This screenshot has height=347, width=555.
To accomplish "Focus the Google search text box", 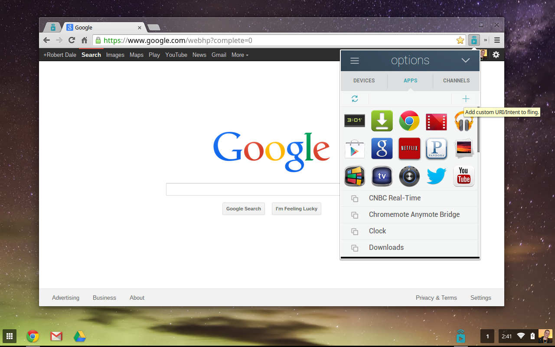I will pyautogui.click(x=253, y=190).
